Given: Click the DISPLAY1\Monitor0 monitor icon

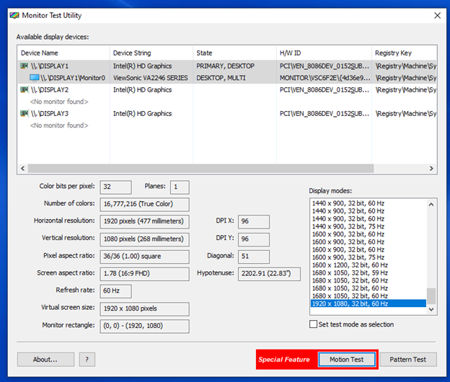Looking at the screenshot, I should pos(34,78).
